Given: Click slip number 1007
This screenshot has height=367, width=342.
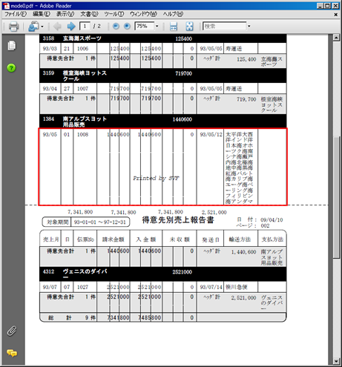Looking at the screenshot, I should 82,88.
